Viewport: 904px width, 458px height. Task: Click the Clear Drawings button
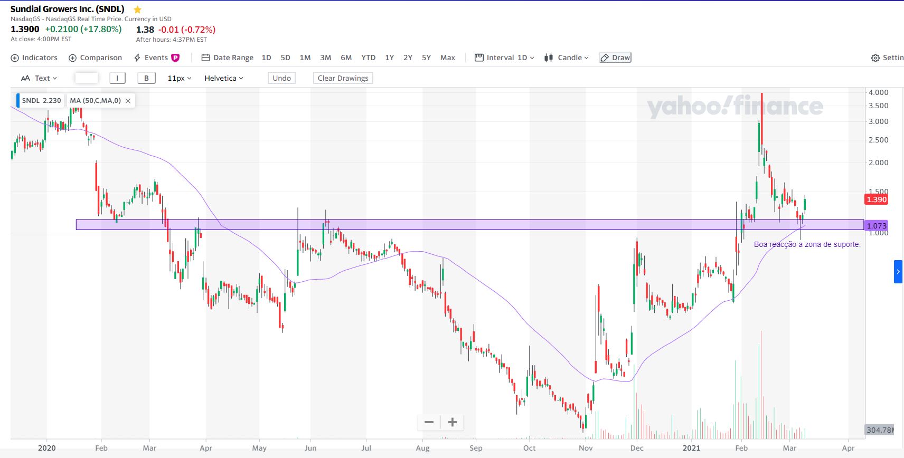coord(343,78)
